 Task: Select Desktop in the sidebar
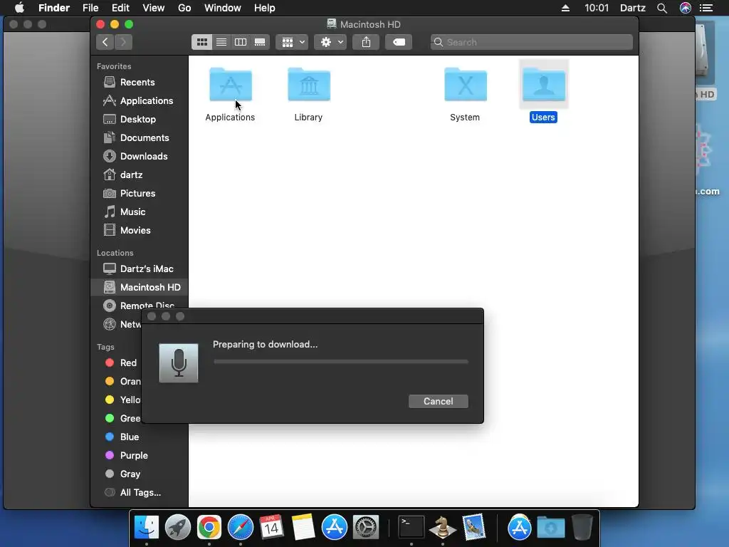(x=140, y=120)
